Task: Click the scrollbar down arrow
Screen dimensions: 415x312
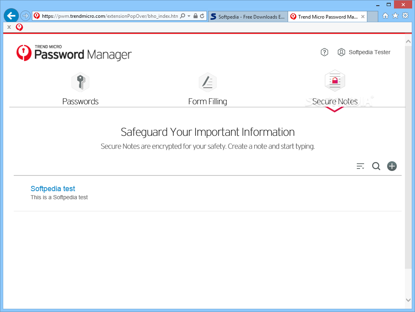Action: (408, 300)
